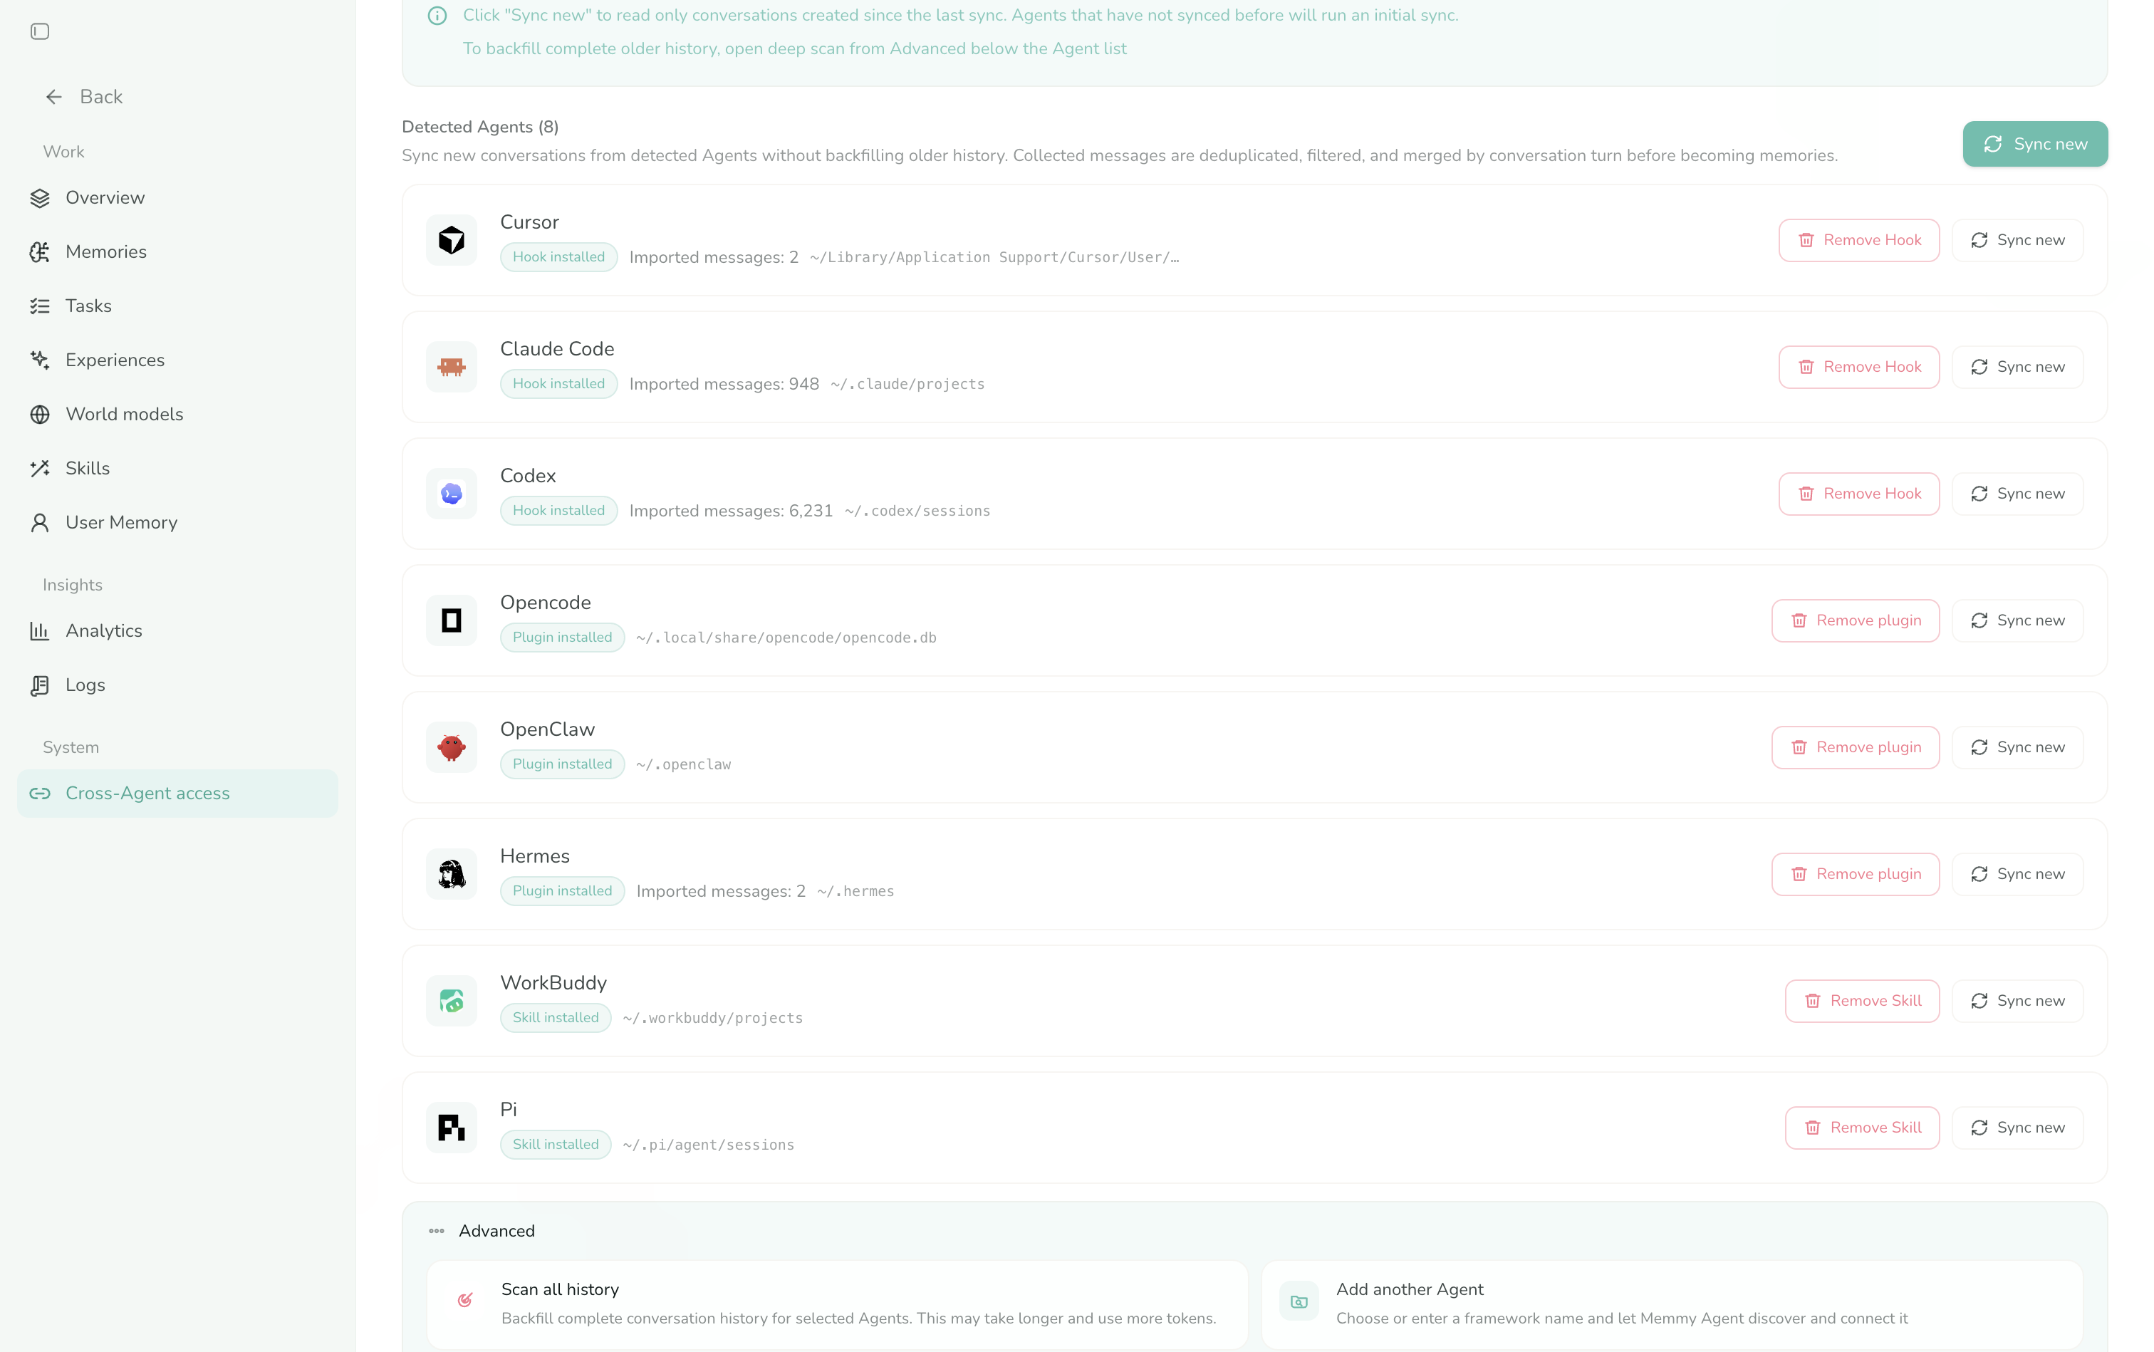Click the Hook installed badge for Codex
2154x1352 pixels.
click(559, 511)
